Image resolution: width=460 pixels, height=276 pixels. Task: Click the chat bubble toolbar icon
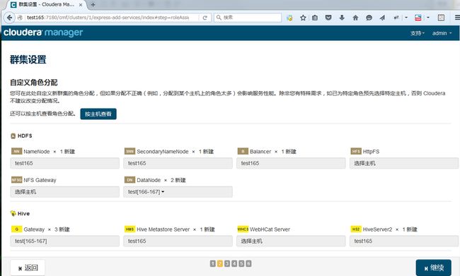pos(369,18)
